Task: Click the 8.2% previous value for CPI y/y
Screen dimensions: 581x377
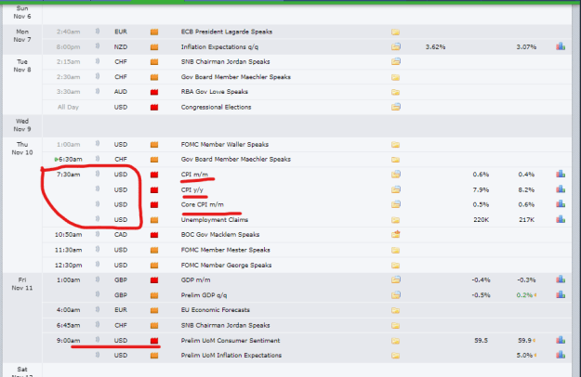Action: 526,189
